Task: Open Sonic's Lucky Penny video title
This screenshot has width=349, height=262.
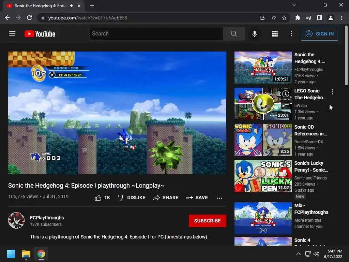Action: click(311, 166)
